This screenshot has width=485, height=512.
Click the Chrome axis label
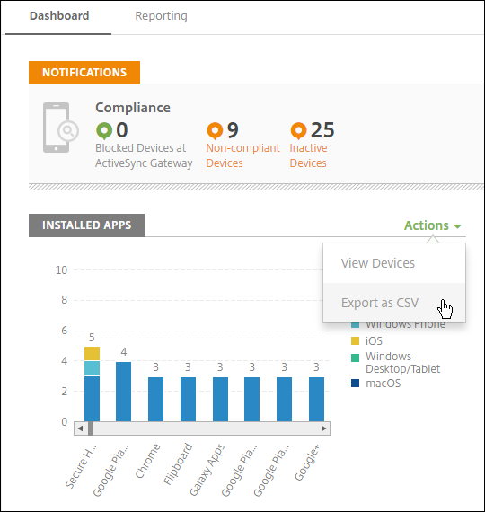click(147, 461)
